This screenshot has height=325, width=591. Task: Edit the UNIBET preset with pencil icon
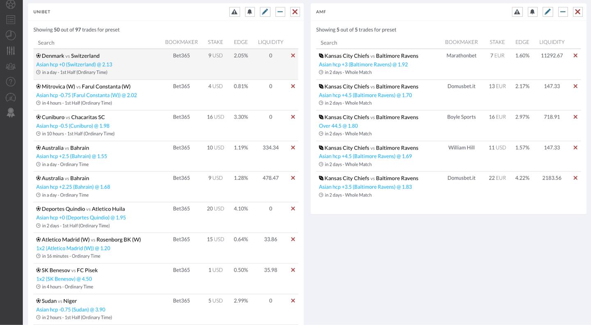pyautogui.click(x=265, y=12)
